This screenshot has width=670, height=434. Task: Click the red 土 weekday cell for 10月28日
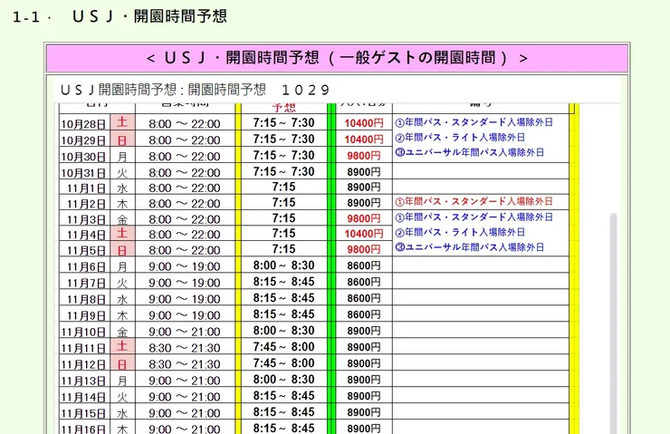(122, 122)
